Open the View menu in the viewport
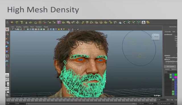182x105 pixels. 13,27
